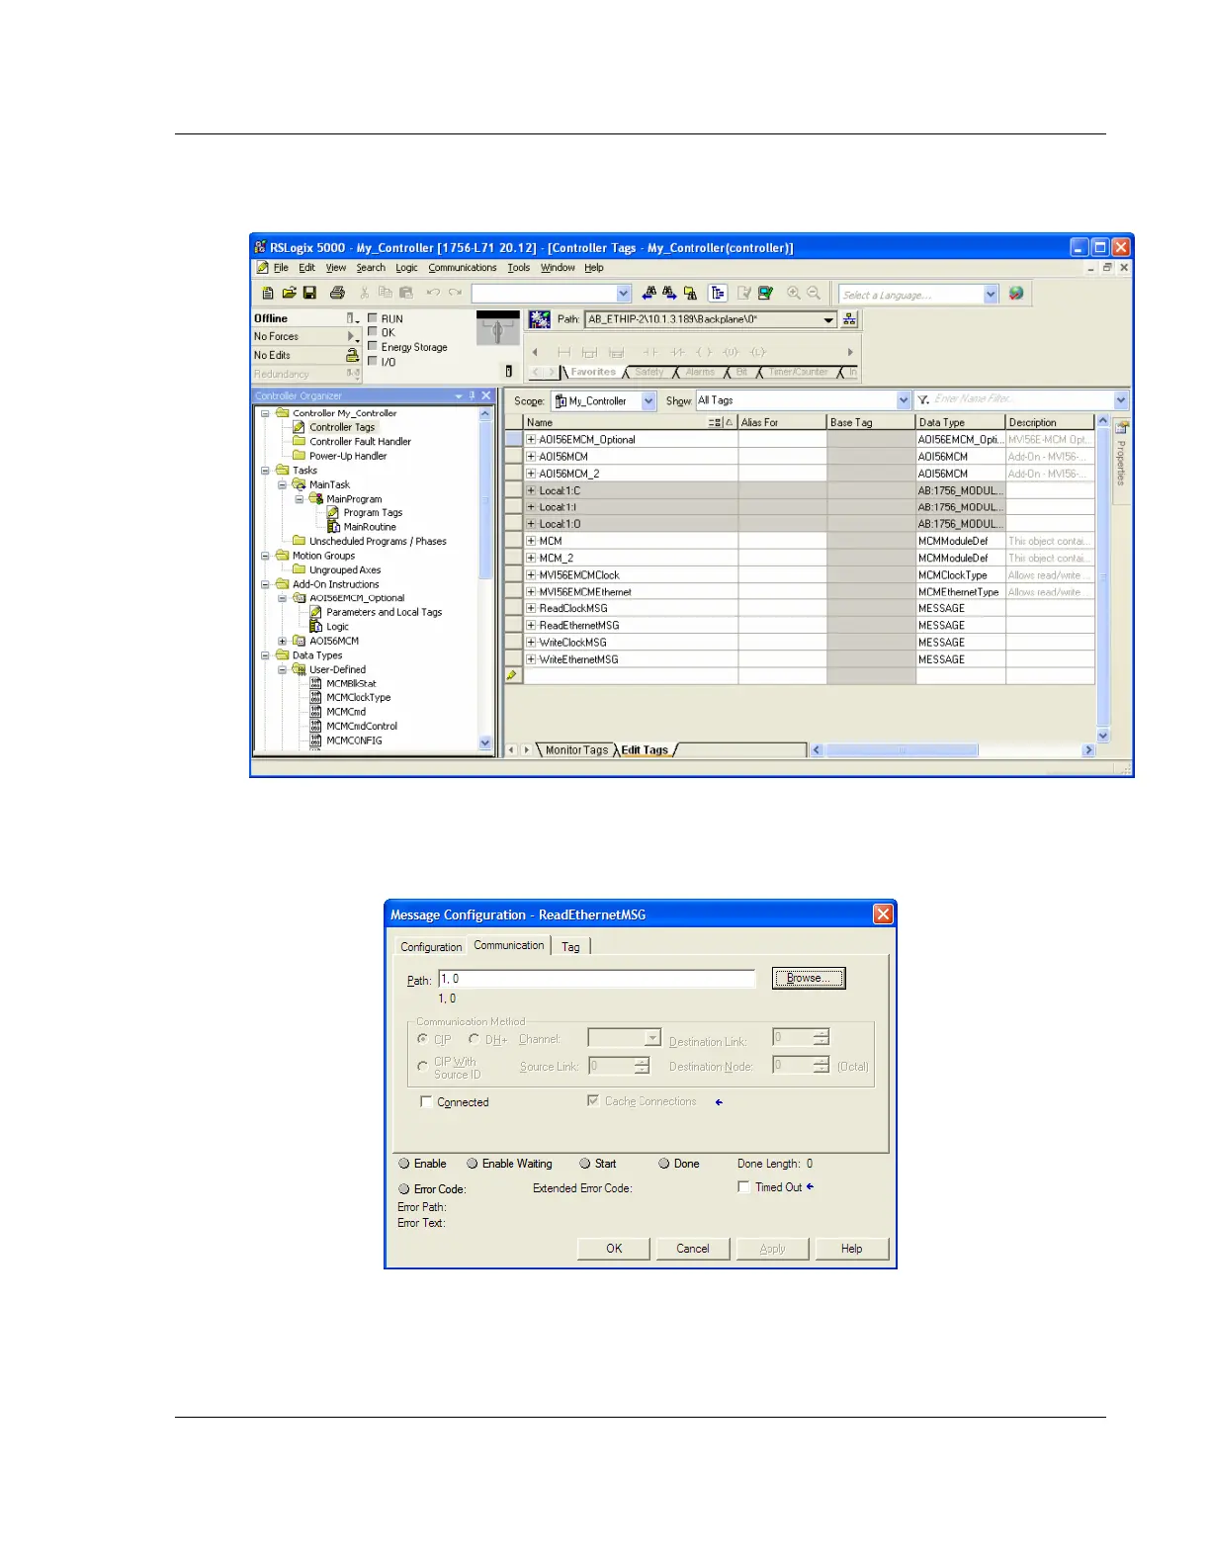Click OK in Message Configuration dialog
Screen dimensions: 1210x1566
[x=614, y=1249]
